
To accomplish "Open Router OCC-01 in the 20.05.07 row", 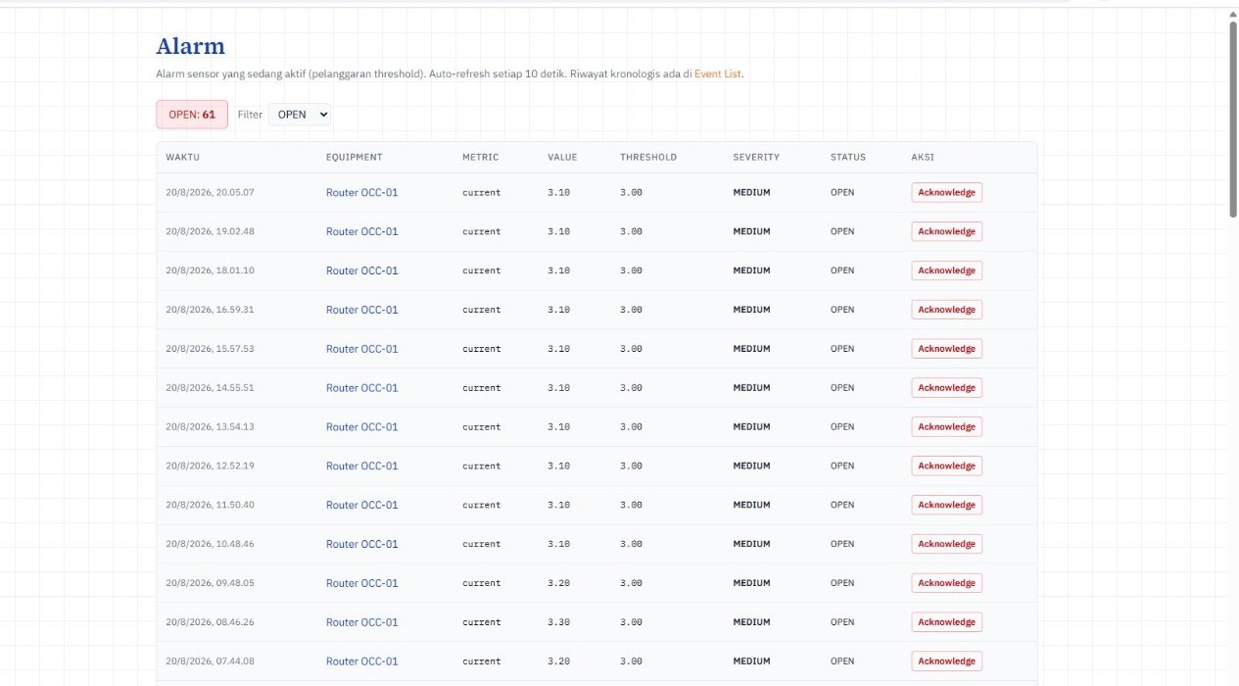I will pyautogui.click(x=362, y=192).
